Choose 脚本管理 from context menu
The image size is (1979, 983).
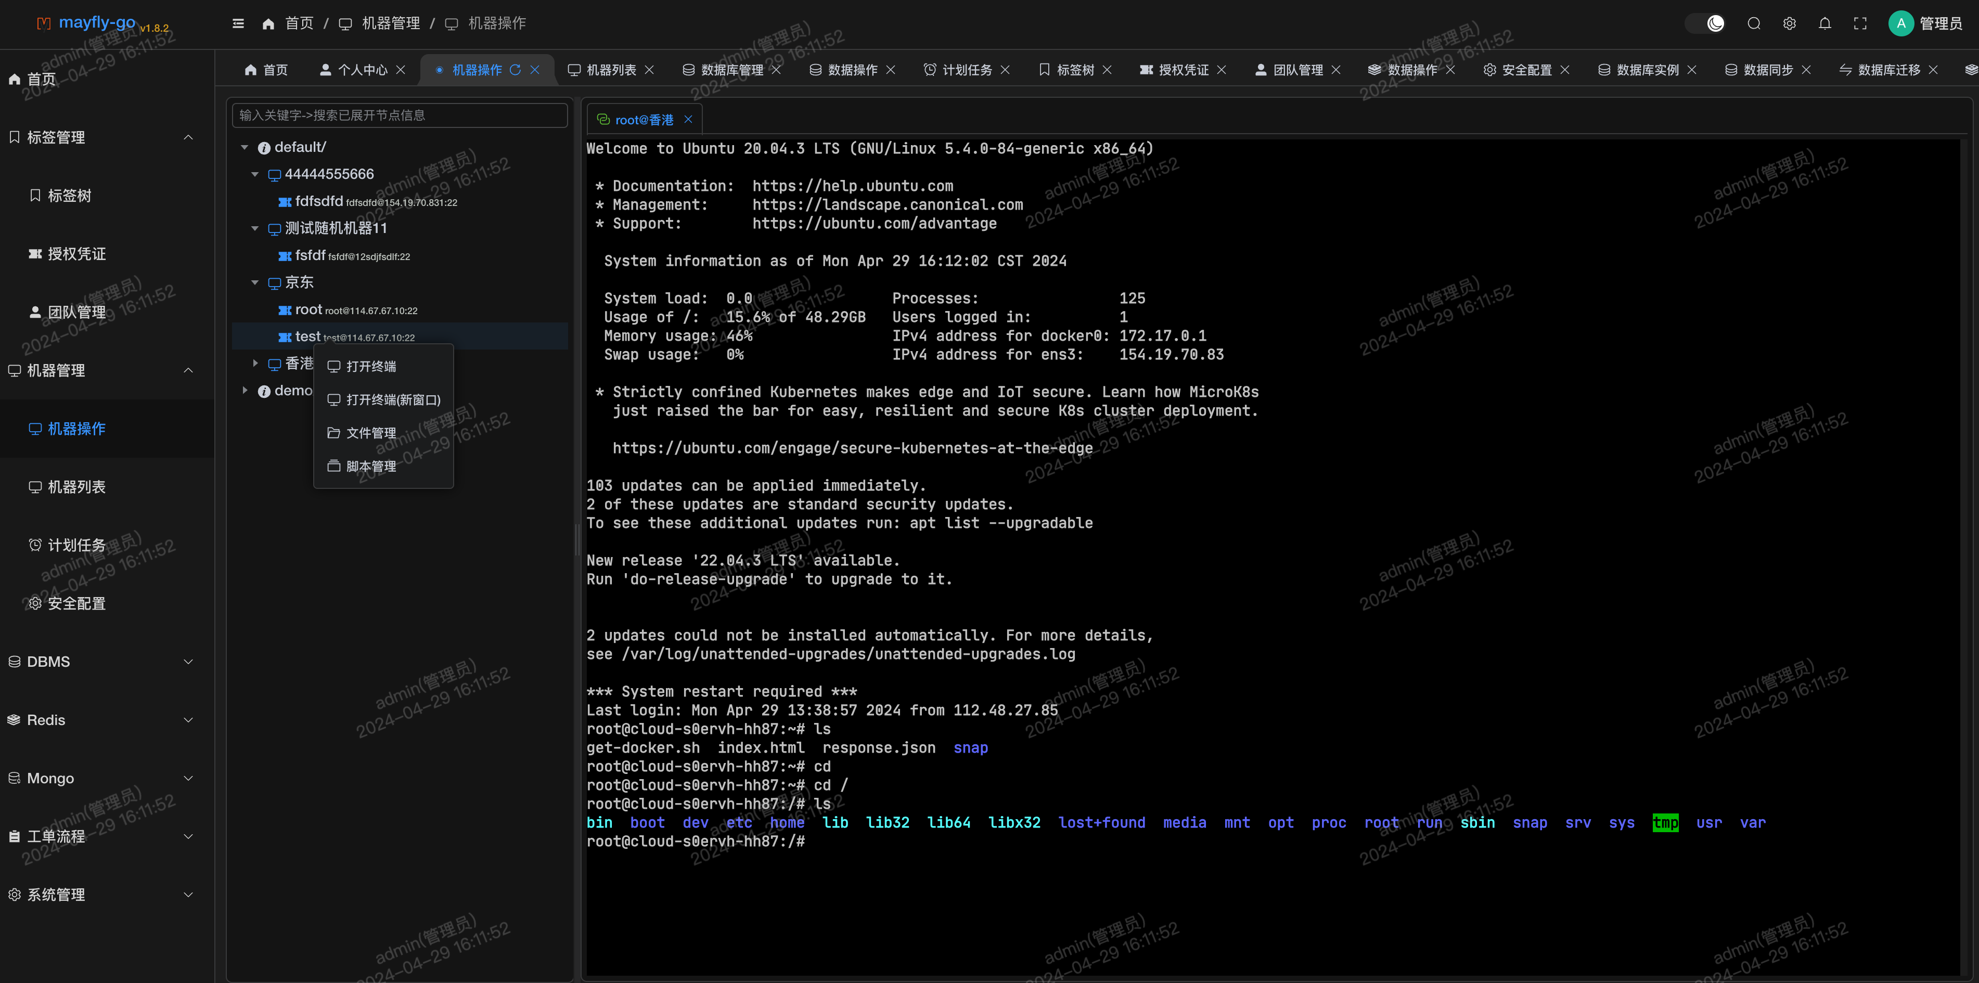coord(383,466)
